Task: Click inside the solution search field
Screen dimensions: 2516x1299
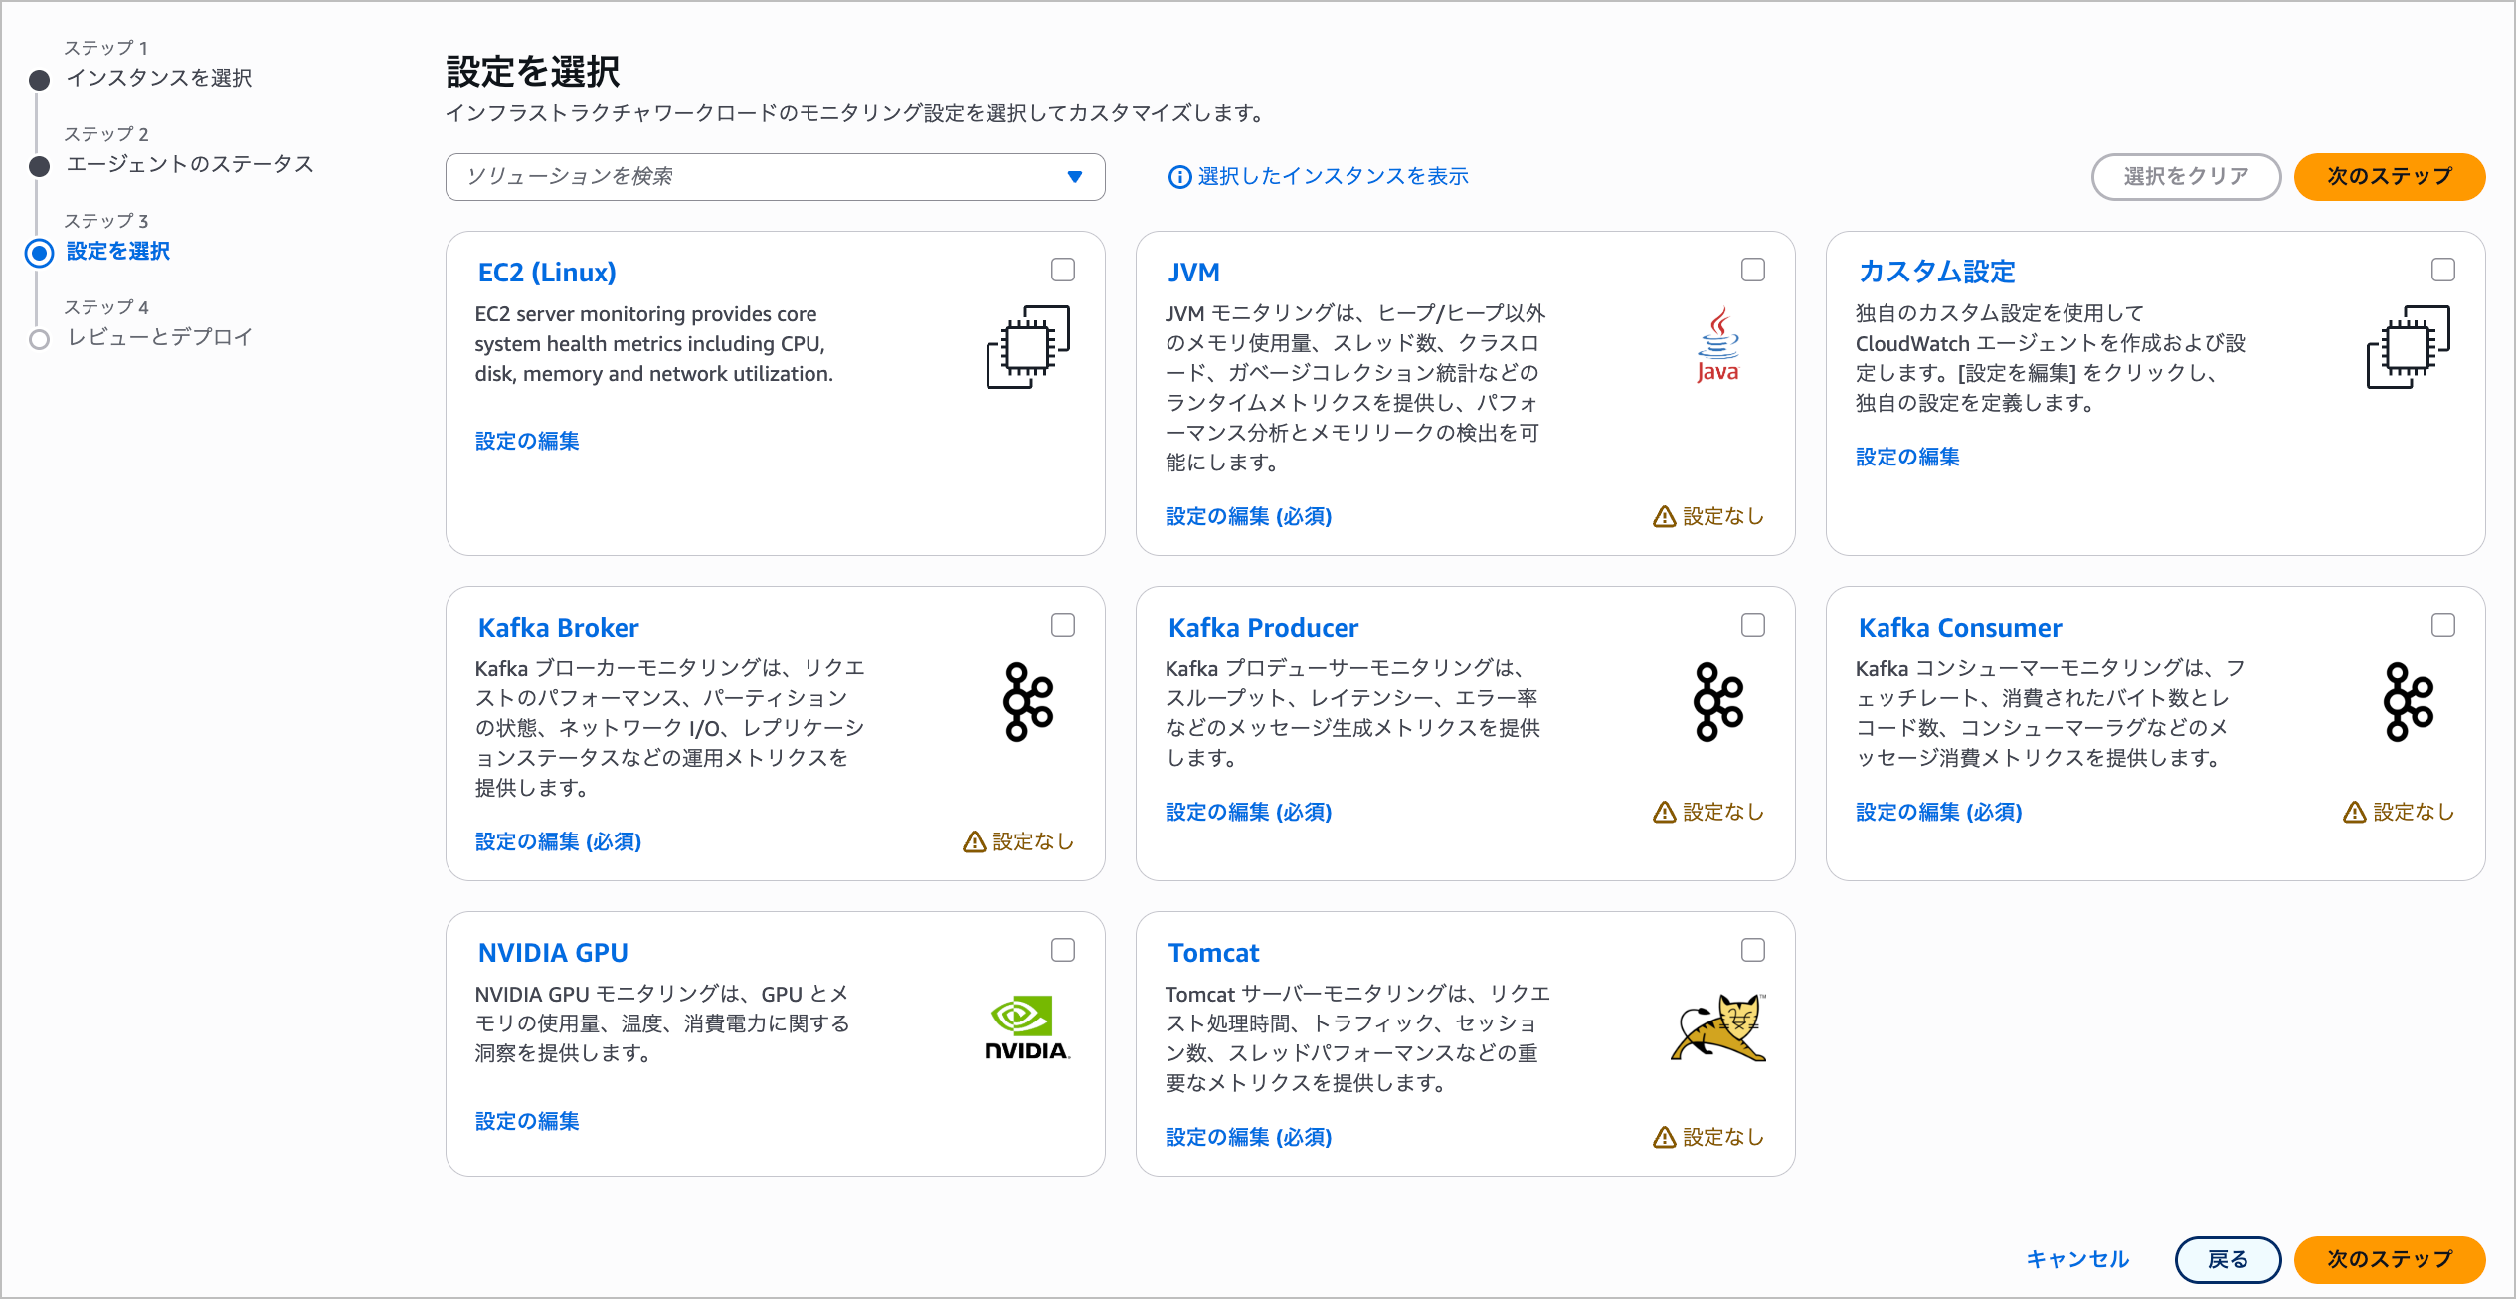Action: pyautogui.click(x=696, y=176)
